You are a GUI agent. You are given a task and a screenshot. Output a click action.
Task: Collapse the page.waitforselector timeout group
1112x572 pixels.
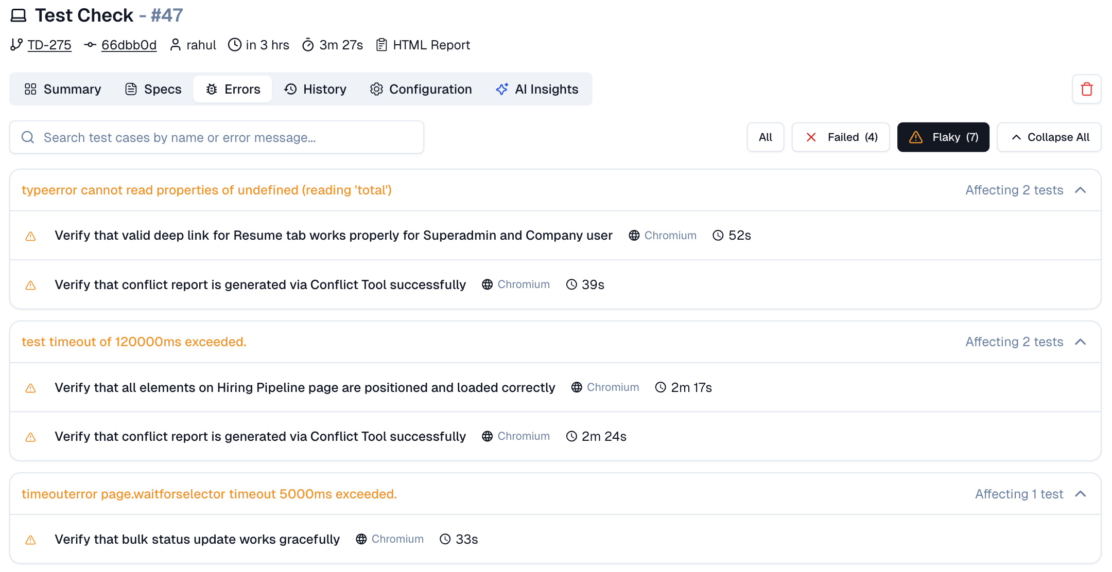tap(1080, 494)
